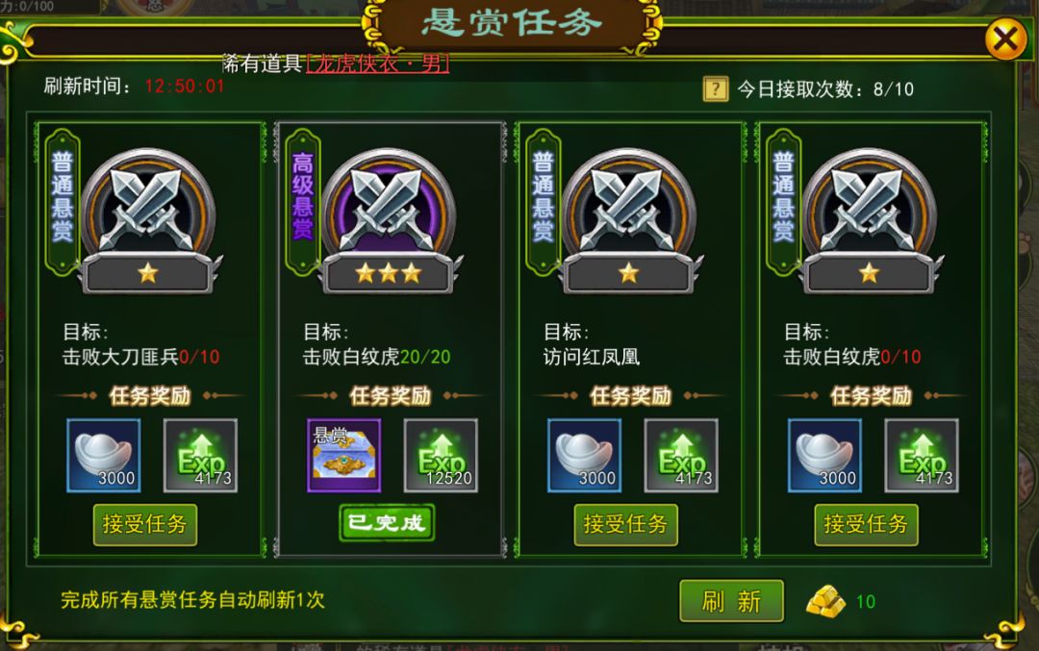
Task: Select the purple bounty treasure chest reward
Action: click(x=343, y=455)
